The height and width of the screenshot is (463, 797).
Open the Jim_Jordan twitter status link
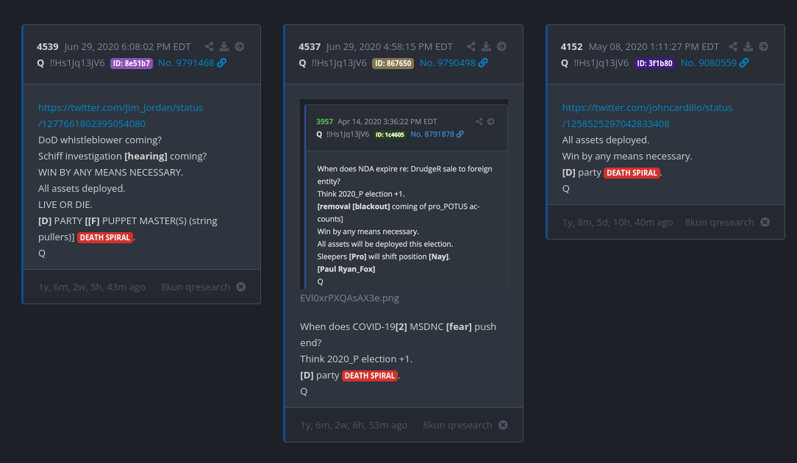pos(121,116)
